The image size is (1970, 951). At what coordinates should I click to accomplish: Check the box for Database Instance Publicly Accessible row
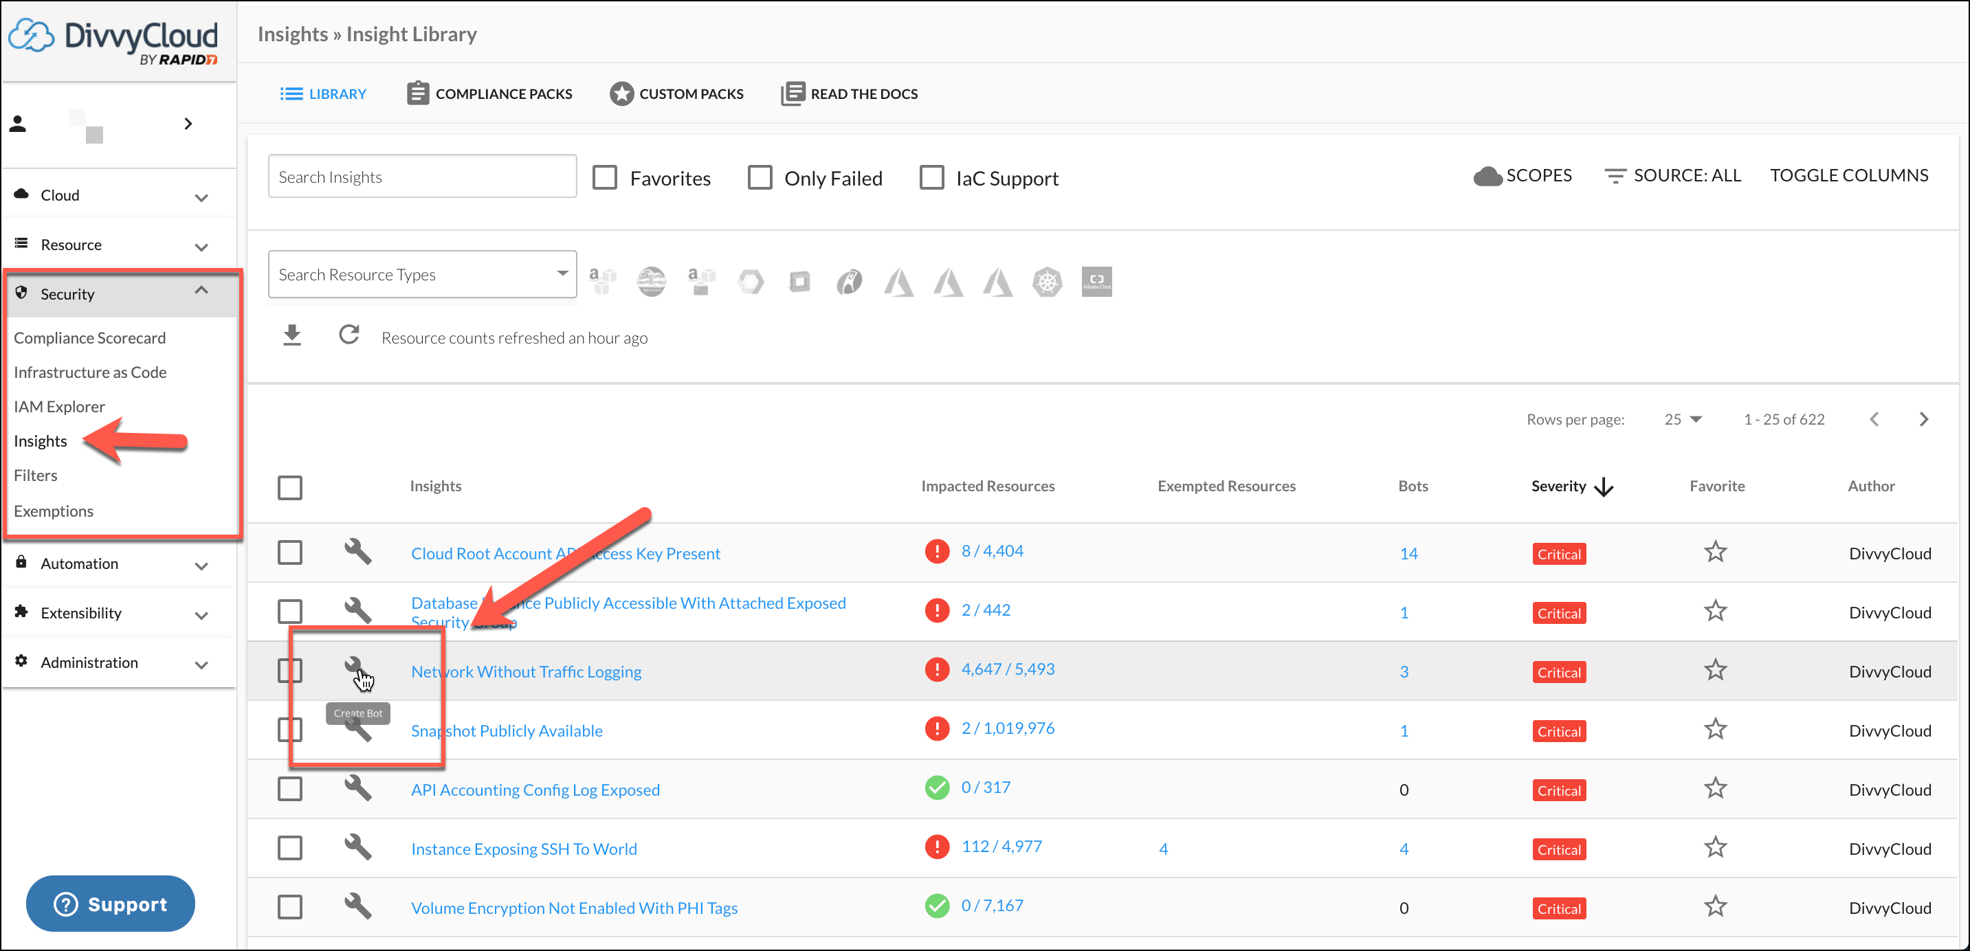[x=290, y=611]
